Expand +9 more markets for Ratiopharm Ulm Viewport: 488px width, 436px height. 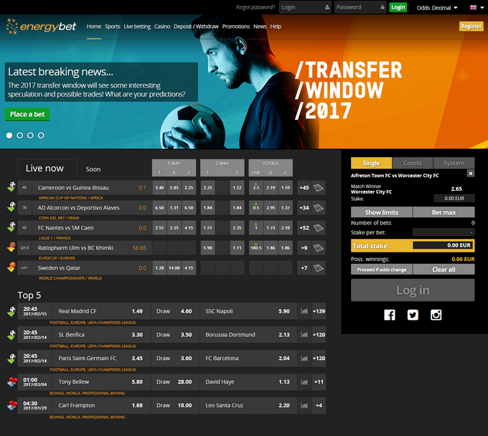tap(304, 248)
